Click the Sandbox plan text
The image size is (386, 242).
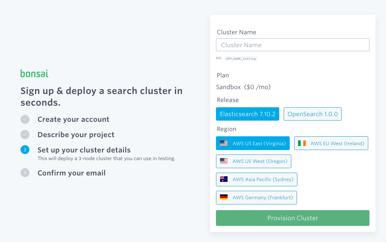click(x=243, y=87)
